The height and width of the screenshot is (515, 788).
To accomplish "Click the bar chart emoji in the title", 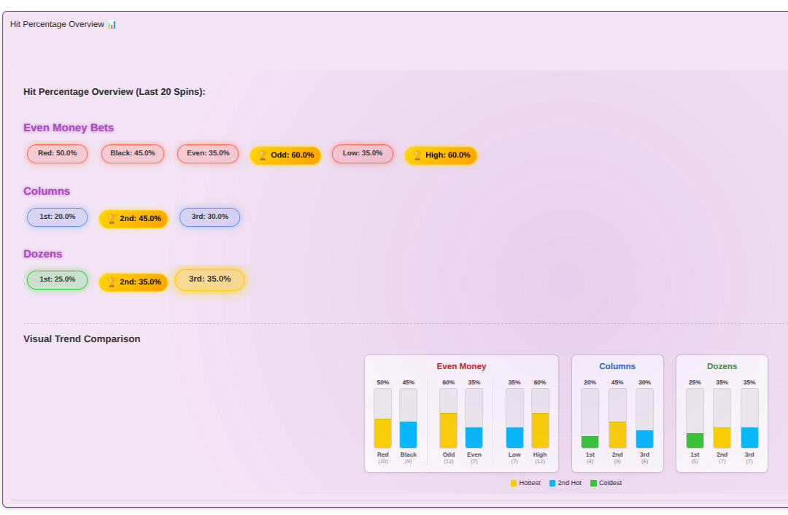I will tap(112, 24).
